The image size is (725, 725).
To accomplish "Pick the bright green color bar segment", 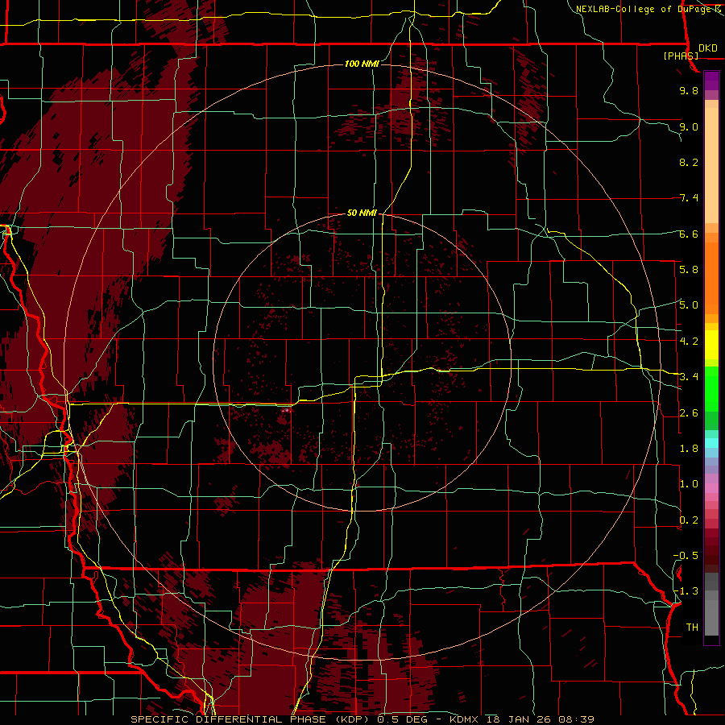I will pos(711,388).
